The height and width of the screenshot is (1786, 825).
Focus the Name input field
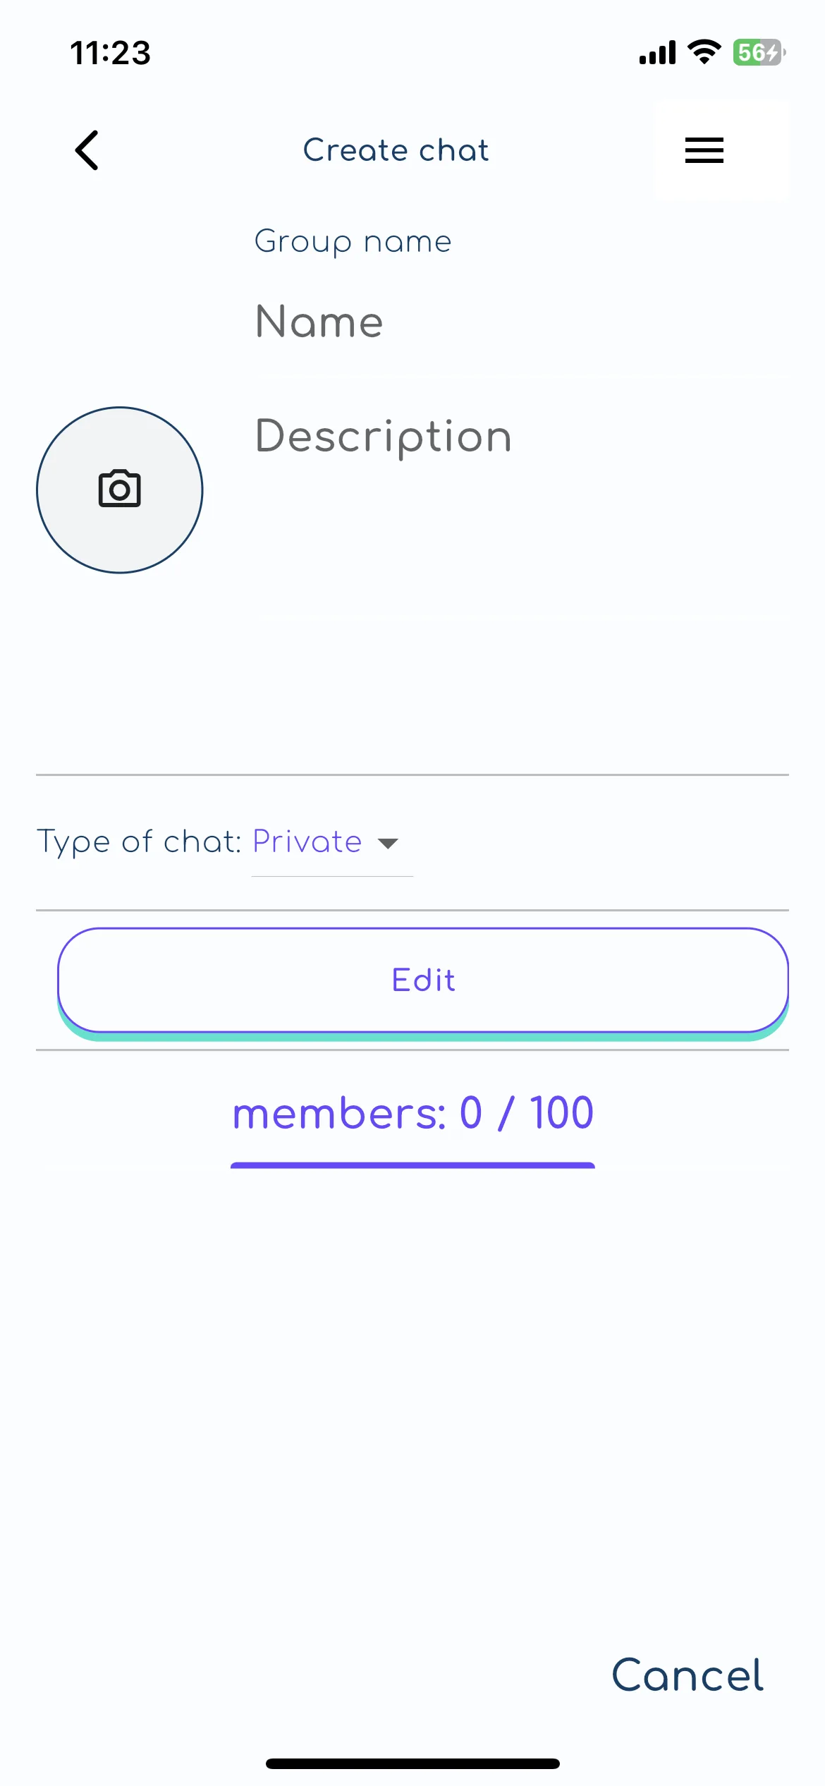(x=522, y=322)
